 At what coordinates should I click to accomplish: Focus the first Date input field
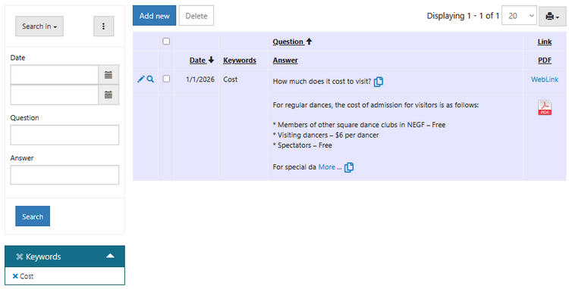[55, 75]
